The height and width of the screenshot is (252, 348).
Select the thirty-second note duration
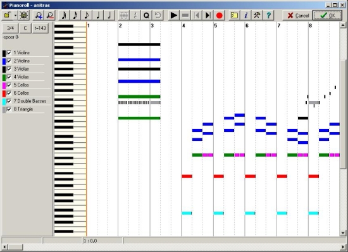pos(64,15)
